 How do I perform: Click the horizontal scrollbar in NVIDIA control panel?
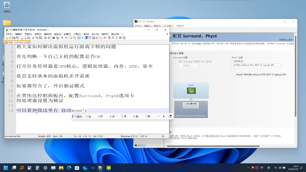[x=213, y=146]
